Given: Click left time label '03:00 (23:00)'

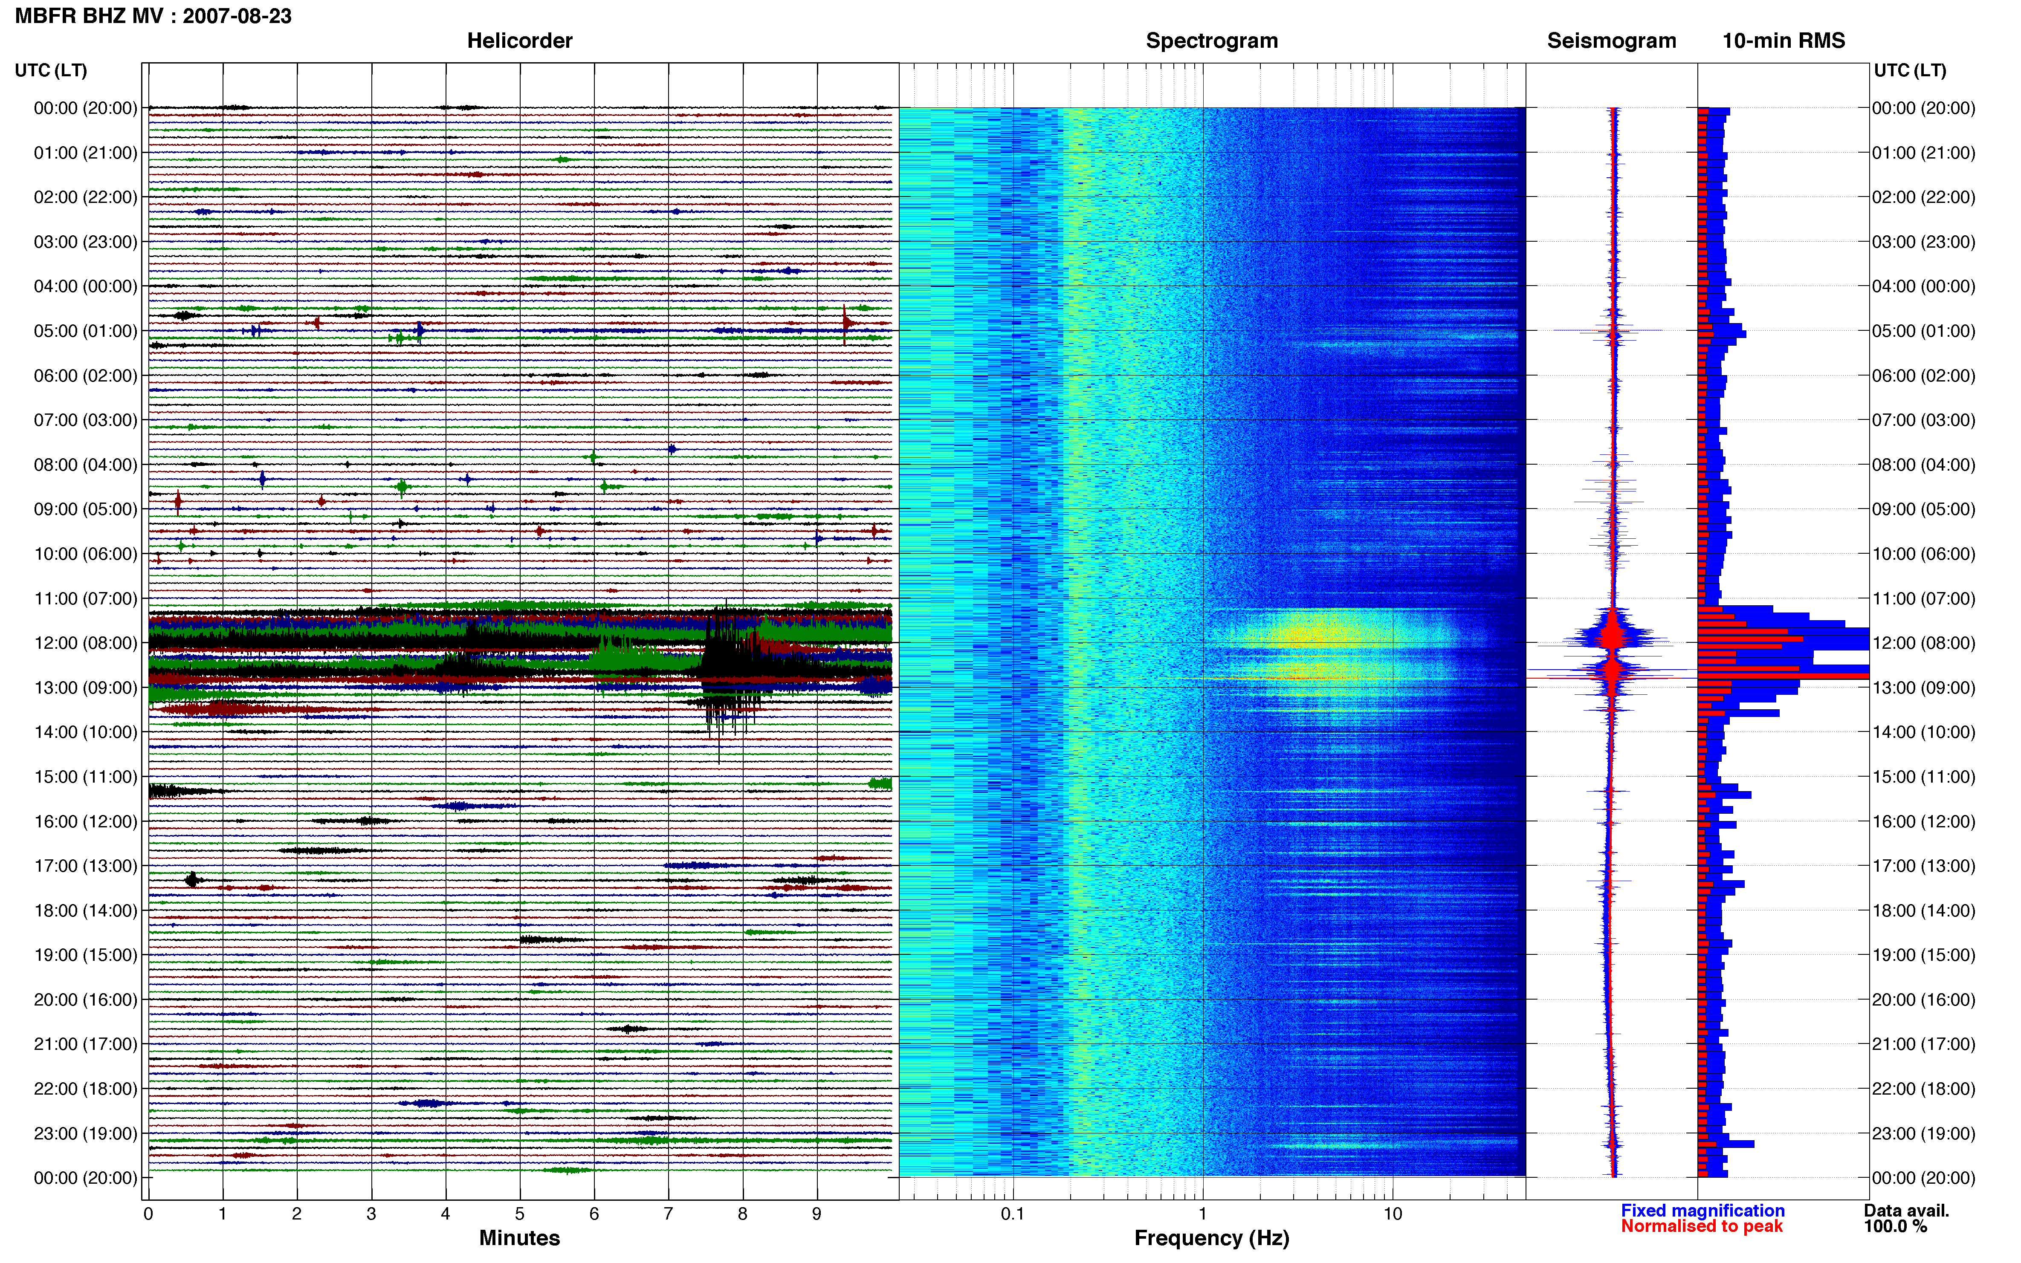Looking at the screenshot, I should point(85,241).
